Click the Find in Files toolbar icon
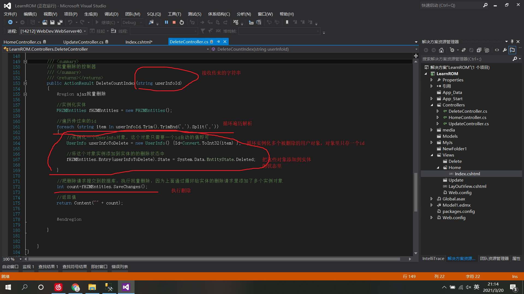524x294 pixels. coord(151,22)
